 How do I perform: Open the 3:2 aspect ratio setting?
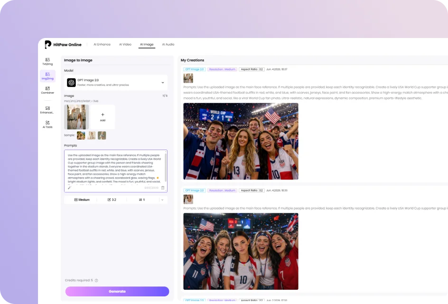(x=112, y=199)
